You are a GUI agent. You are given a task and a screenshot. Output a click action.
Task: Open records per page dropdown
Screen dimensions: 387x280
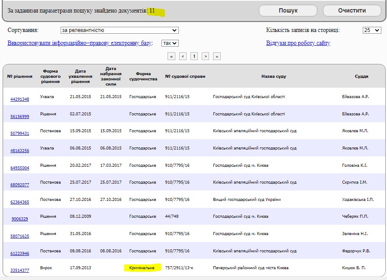(371, 30)
